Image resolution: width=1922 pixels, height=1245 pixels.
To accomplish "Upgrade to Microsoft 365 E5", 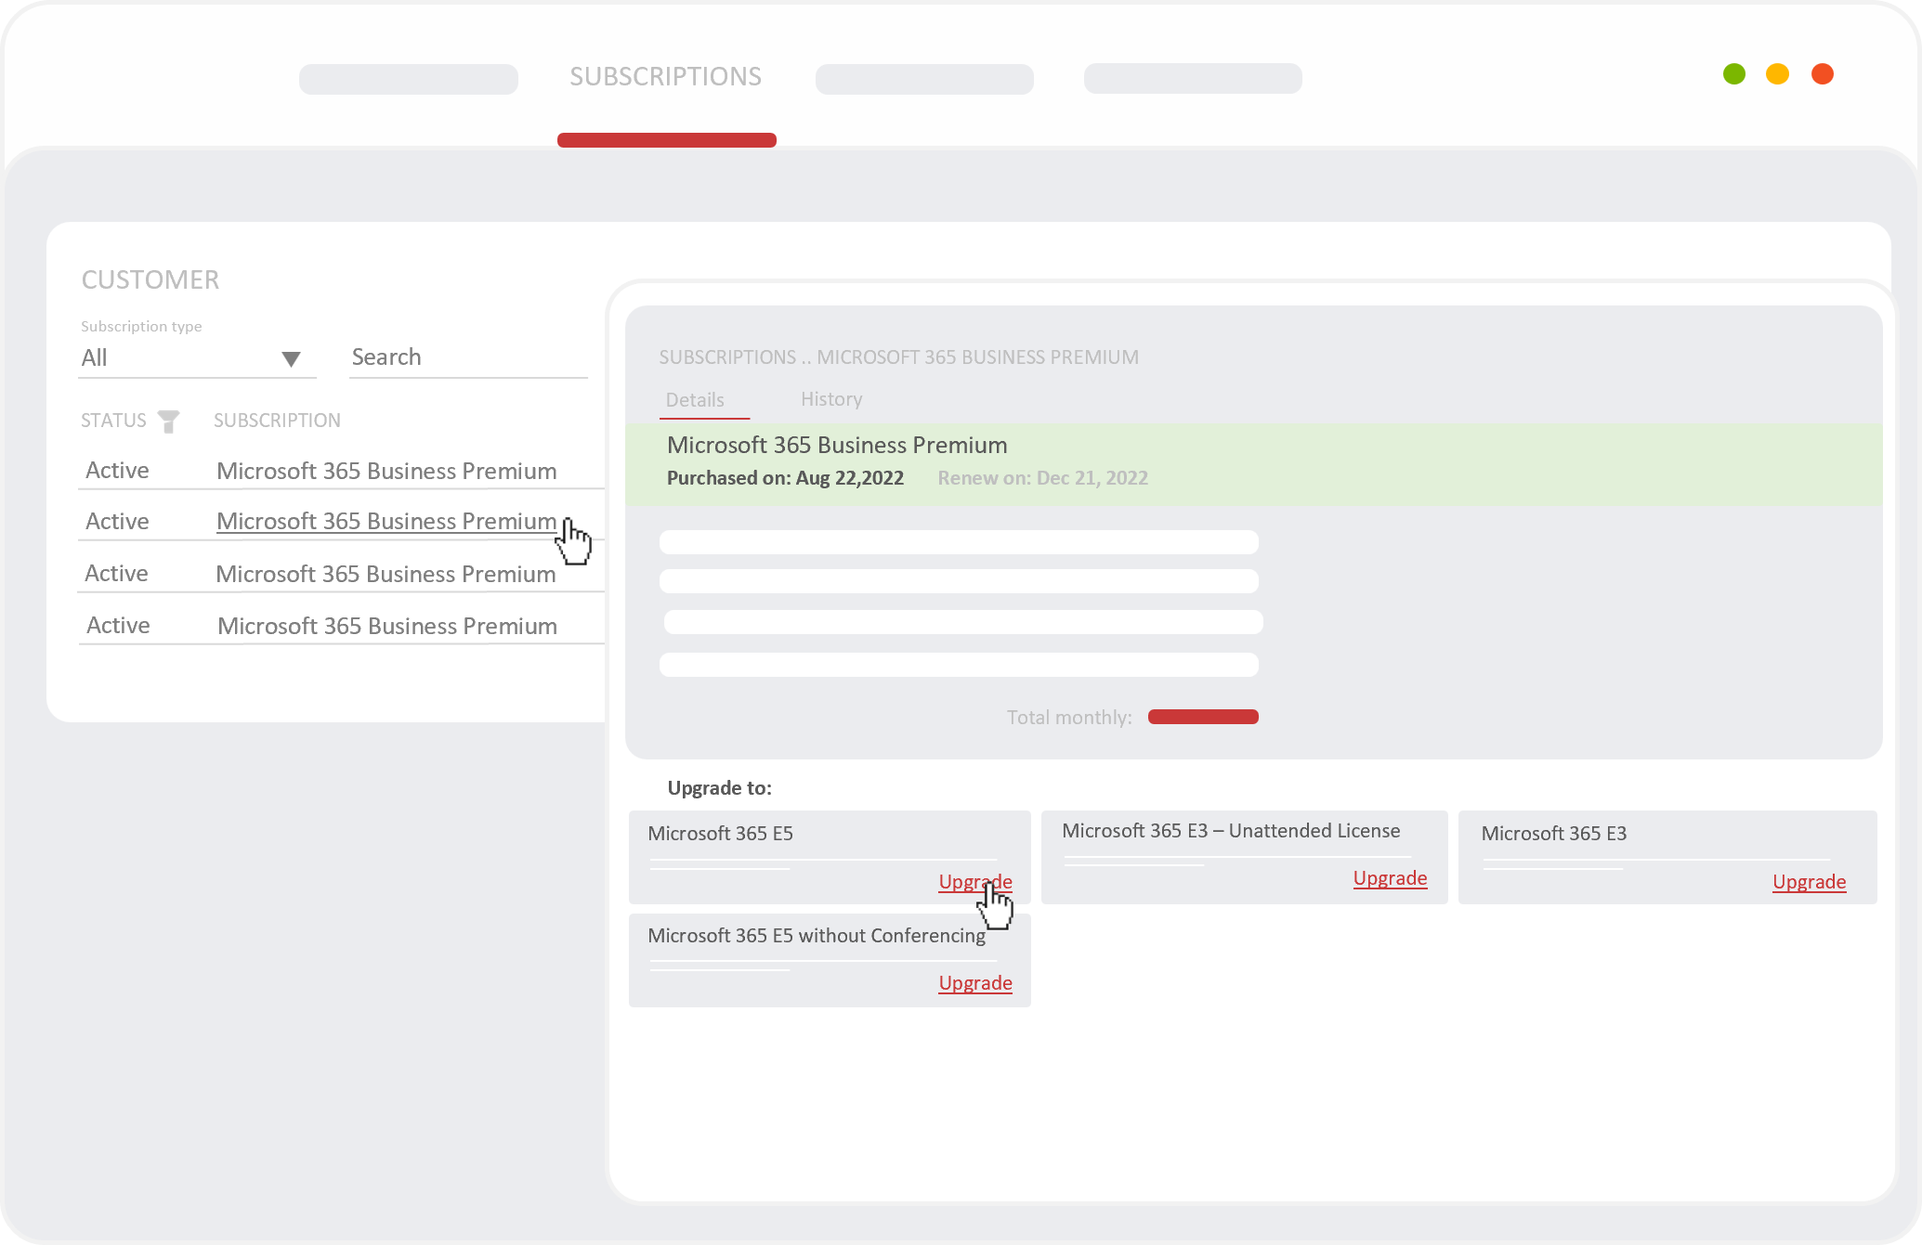I will click(x=975, y=882).
